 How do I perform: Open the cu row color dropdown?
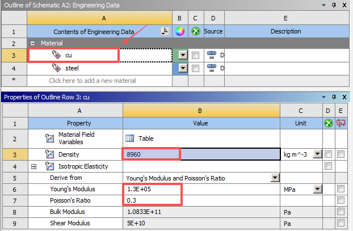tap(183, 55)
